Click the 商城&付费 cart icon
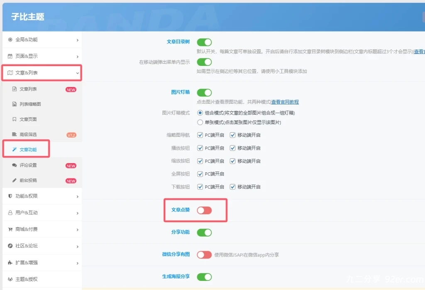The image size is (425, 290). (x=10, y=230)
